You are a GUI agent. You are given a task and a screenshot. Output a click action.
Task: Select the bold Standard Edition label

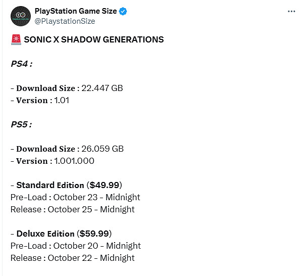click(x=50, y=185)
